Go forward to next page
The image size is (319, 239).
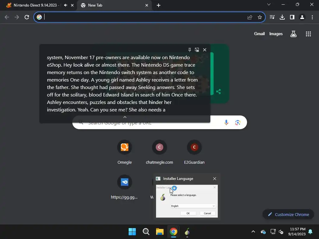[x=17, y=17]
